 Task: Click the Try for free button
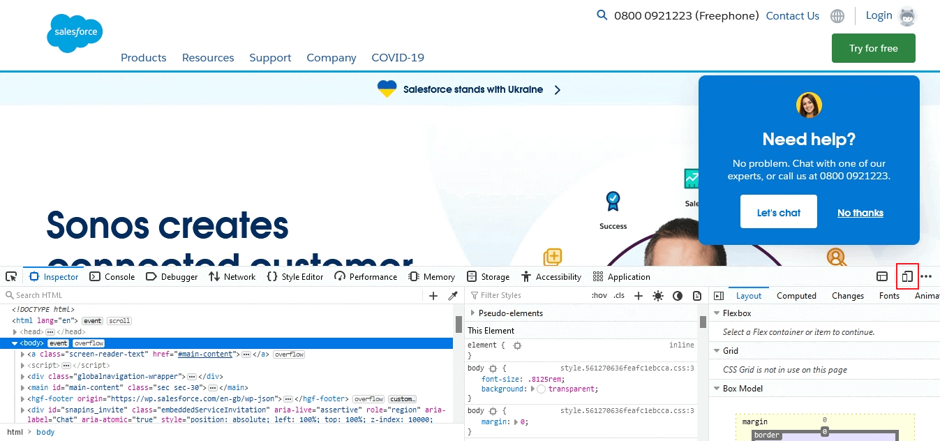pyautogui.click(x=874, y=48)
